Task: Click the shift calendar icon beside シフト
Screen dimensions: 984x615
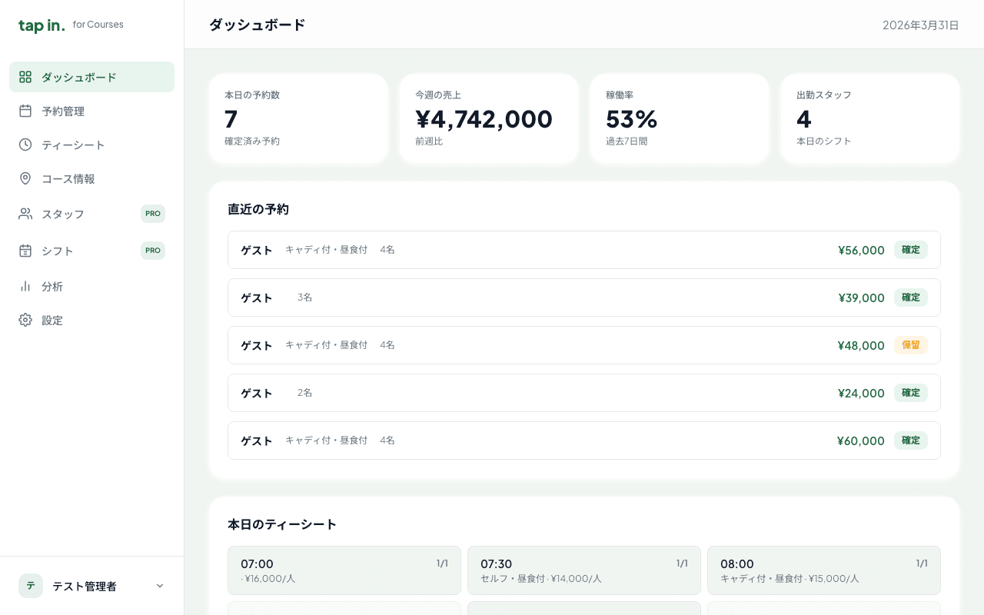Action: tap(25, 251)
